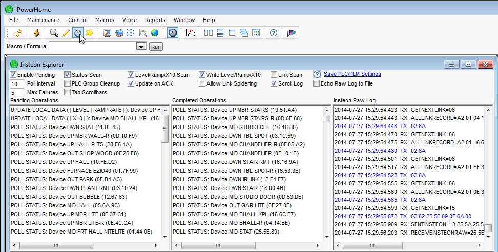Click Completed Operations scroll down arrow
Image resolution: width=498 pixels, height=252 pixels.
(327, 237)
